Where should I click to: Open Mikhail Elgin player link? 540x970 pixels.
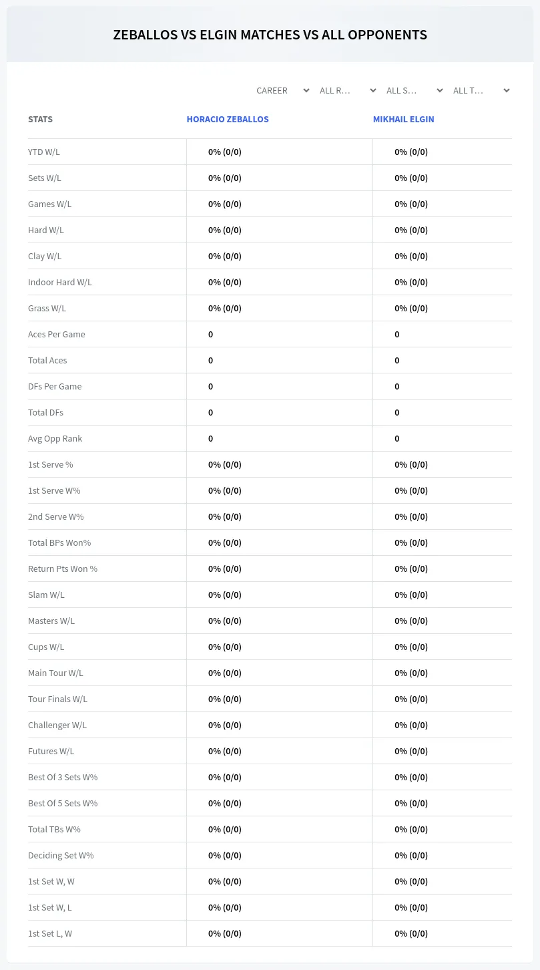(403, 119)
